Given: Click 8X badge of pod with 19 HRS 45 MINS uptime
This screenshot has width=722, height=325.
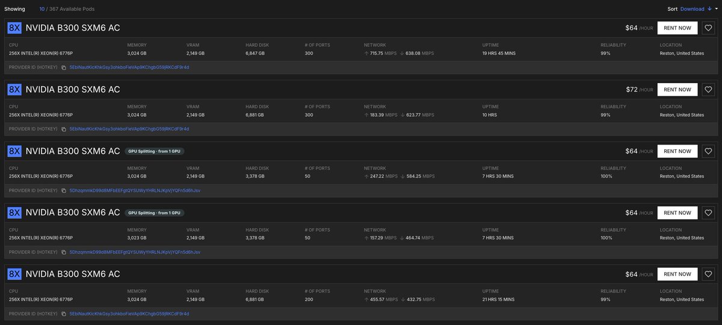Looking at the screenshot, I should pos(14,28).
